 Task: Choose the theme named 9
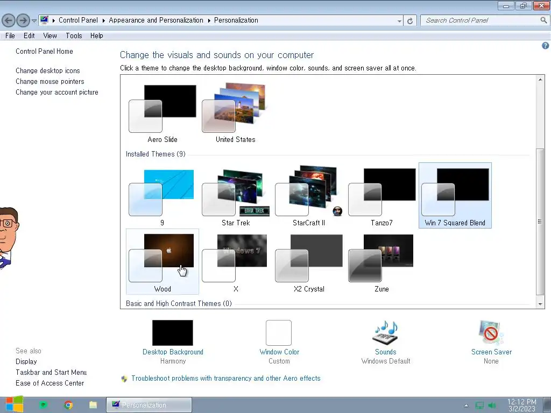point(163,196)
